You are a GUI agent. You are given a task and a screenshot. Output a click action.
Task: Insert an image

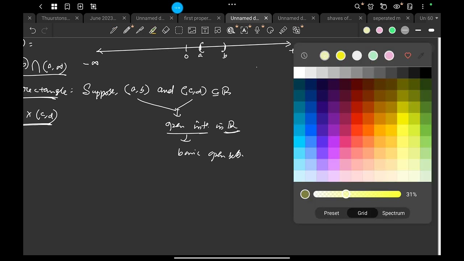point(192,30)
